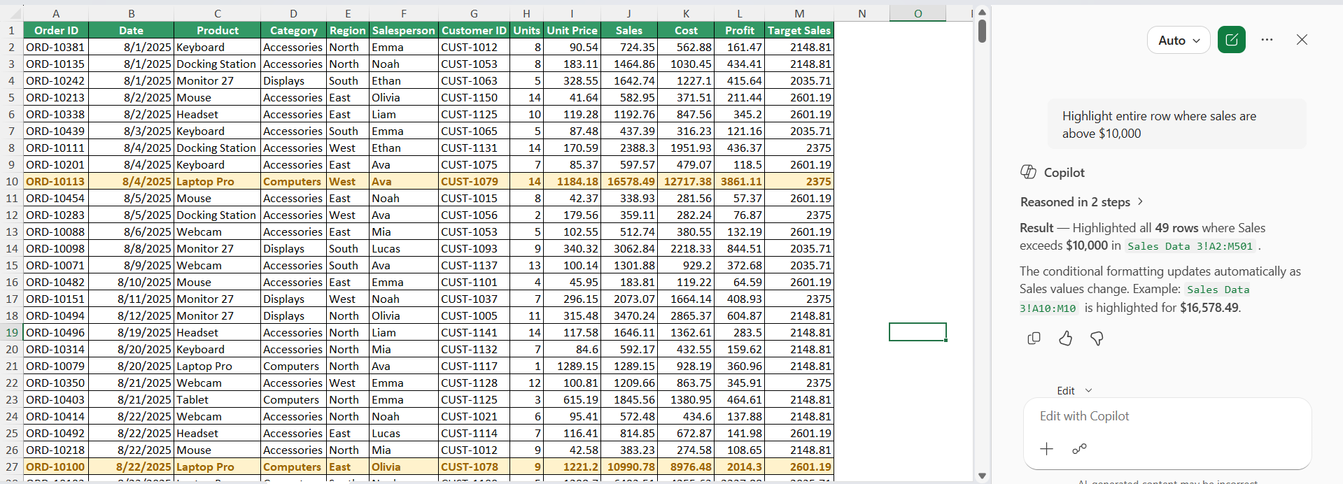The width and height of the screenshot is (1343, 484).
Task: Click the vertical scrollbar up arrow
Action: [982, 12]
